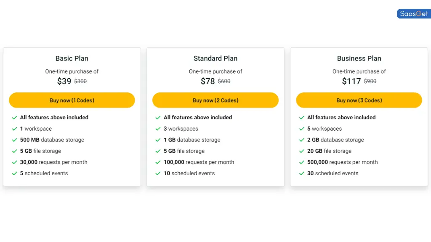The image size is (431, 242).
Task: Click the checkmark beside Basic Plan's 1 workspace
Action: [15, 129]
